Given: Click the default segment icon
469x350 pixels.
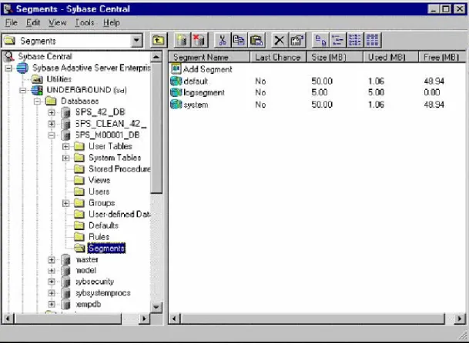Looking at the screenshot, I should [176, 81].
